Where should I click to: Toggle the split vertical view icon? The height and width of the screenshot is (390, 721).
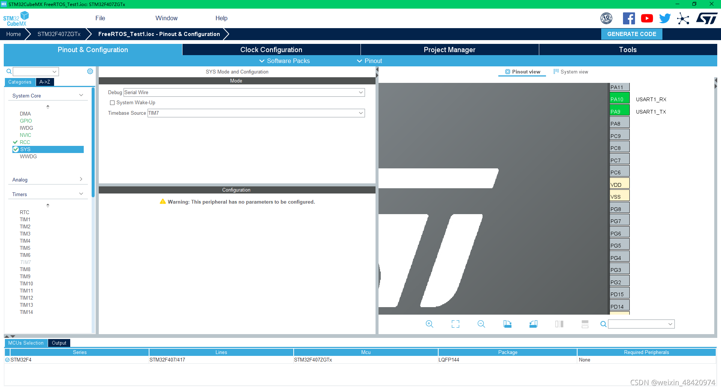[559, 324]
